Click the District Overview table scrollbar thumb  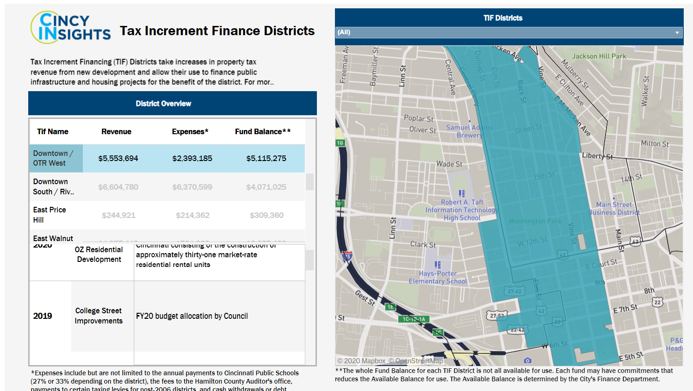(309, 181)
